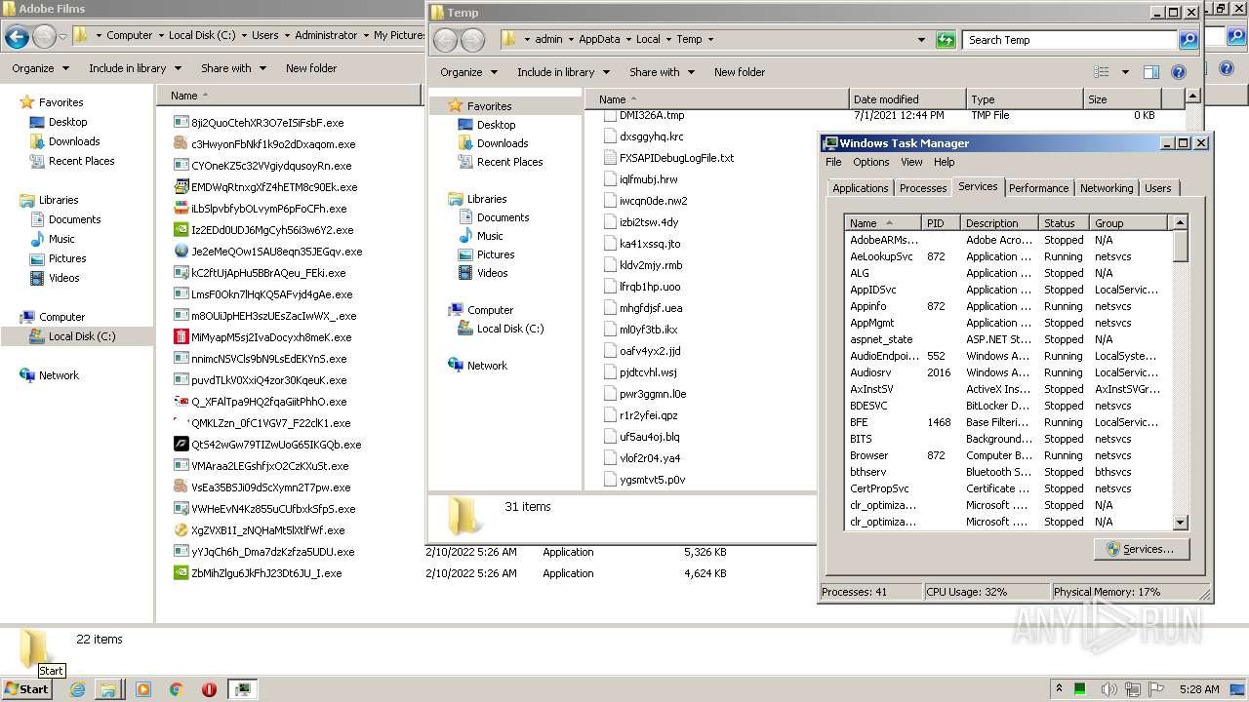Open view options dropdown arrow in Temp toolbar
Viewport: 1249px width, 702px height.
tap(1124, 72)
